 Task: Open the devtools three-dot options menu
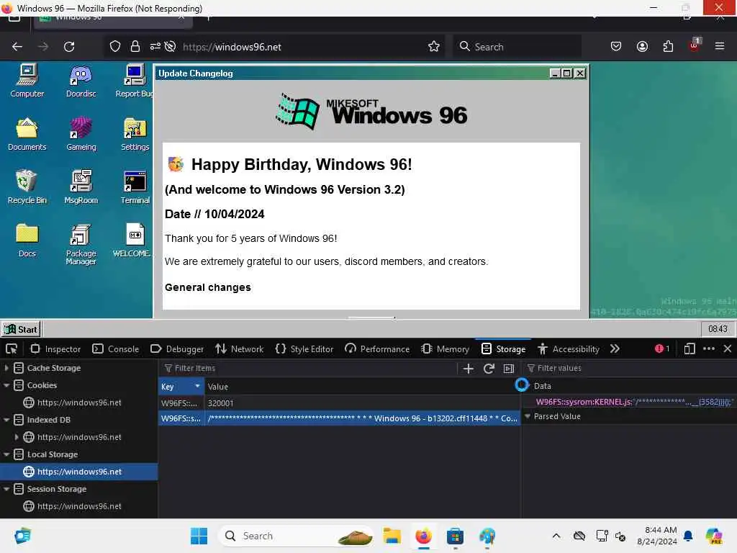(709, 349)
